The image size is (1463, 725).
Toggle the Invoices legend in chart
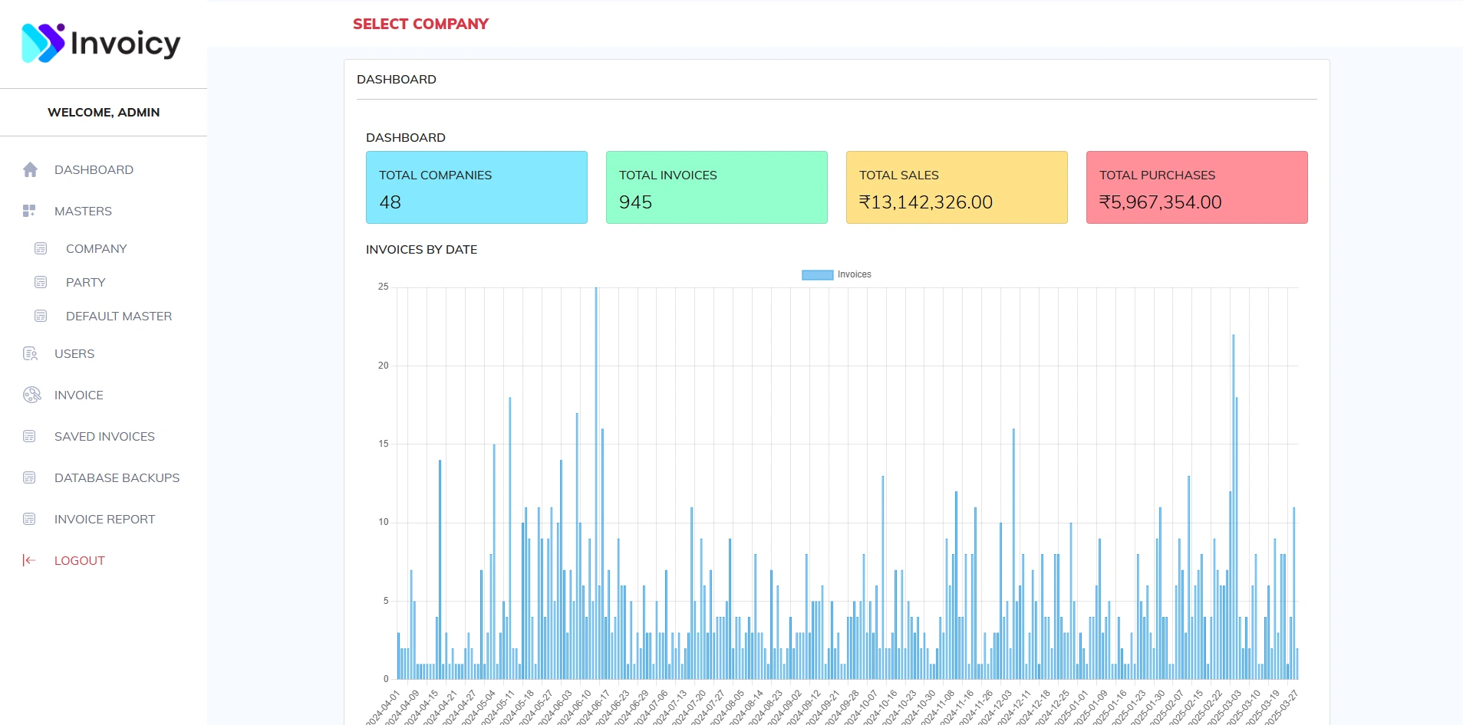[836, 275]
